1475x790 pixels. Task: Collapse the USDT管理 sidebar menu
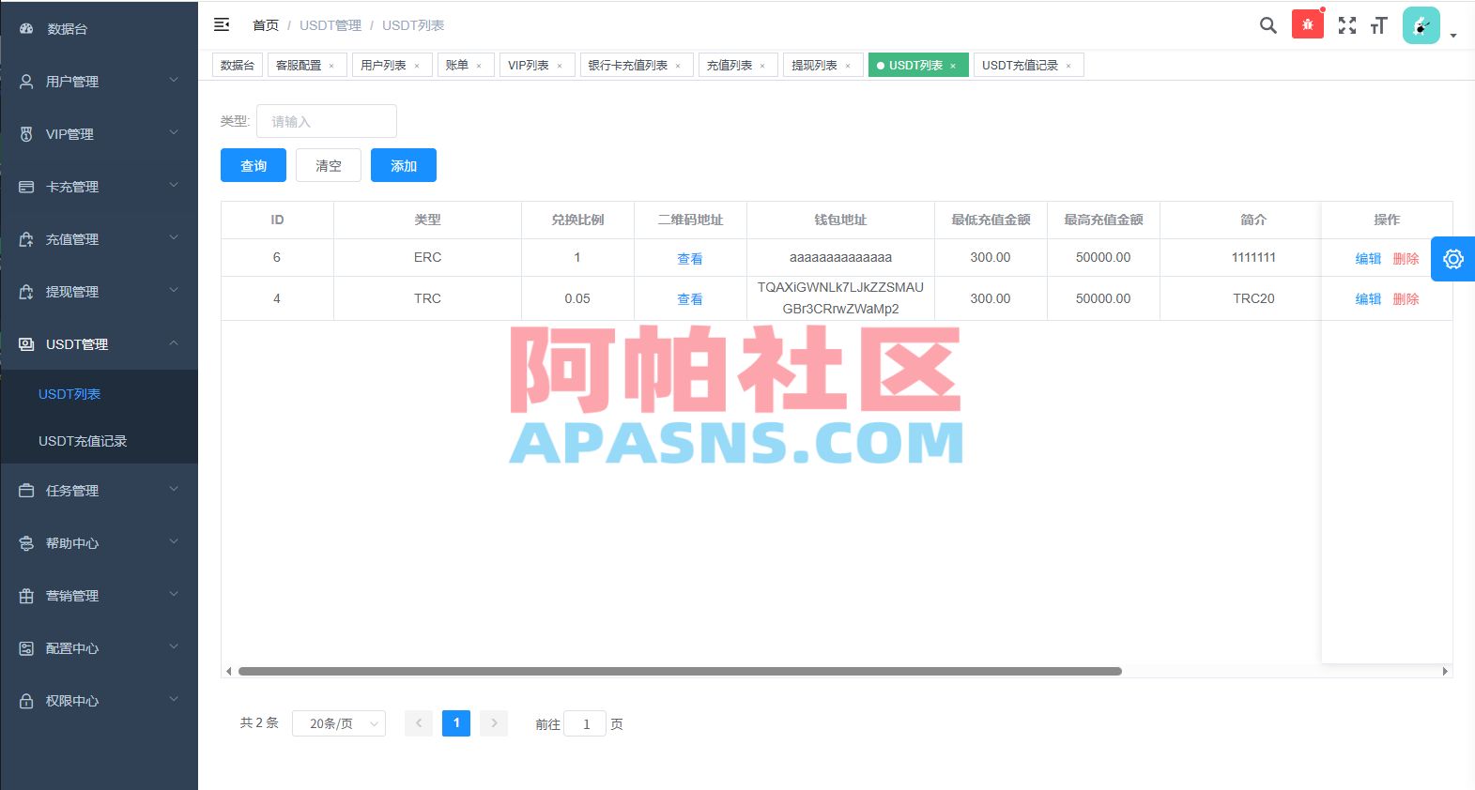pyautogui.click(x=100, y=344)
